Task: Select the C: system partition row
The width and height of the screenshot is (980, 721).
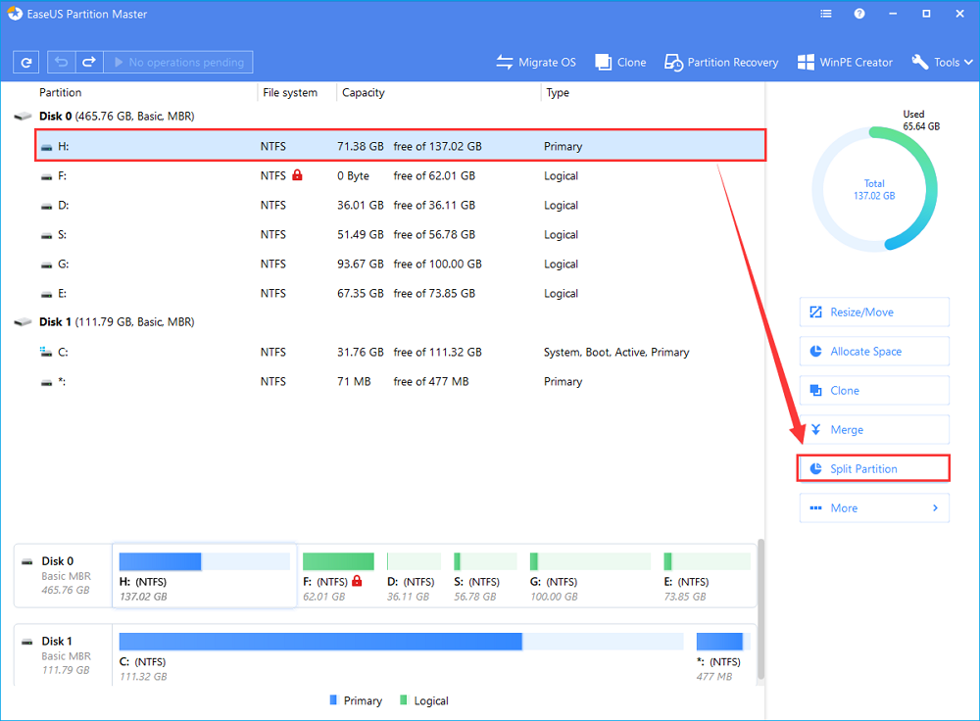Action: pos(400,352)
